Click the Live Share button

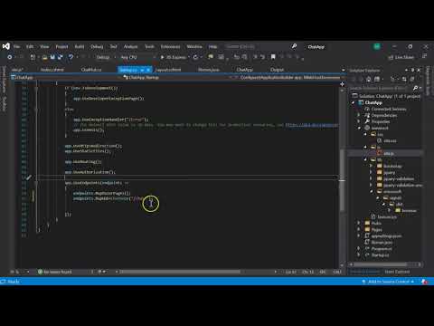click(401, 57)
